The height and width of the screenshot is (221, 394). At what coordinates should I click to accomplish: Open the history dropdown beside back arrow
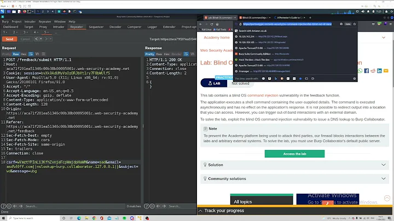40,39
